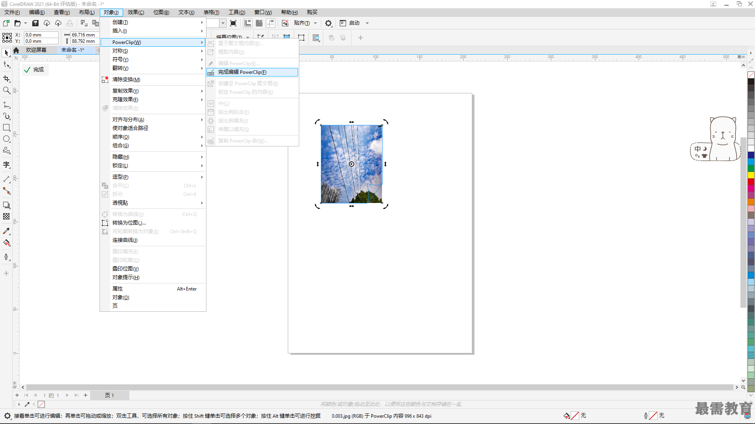Viewport: 755px width, 424px height.
Task: Select the Connector tool
Action: [6, 191]
